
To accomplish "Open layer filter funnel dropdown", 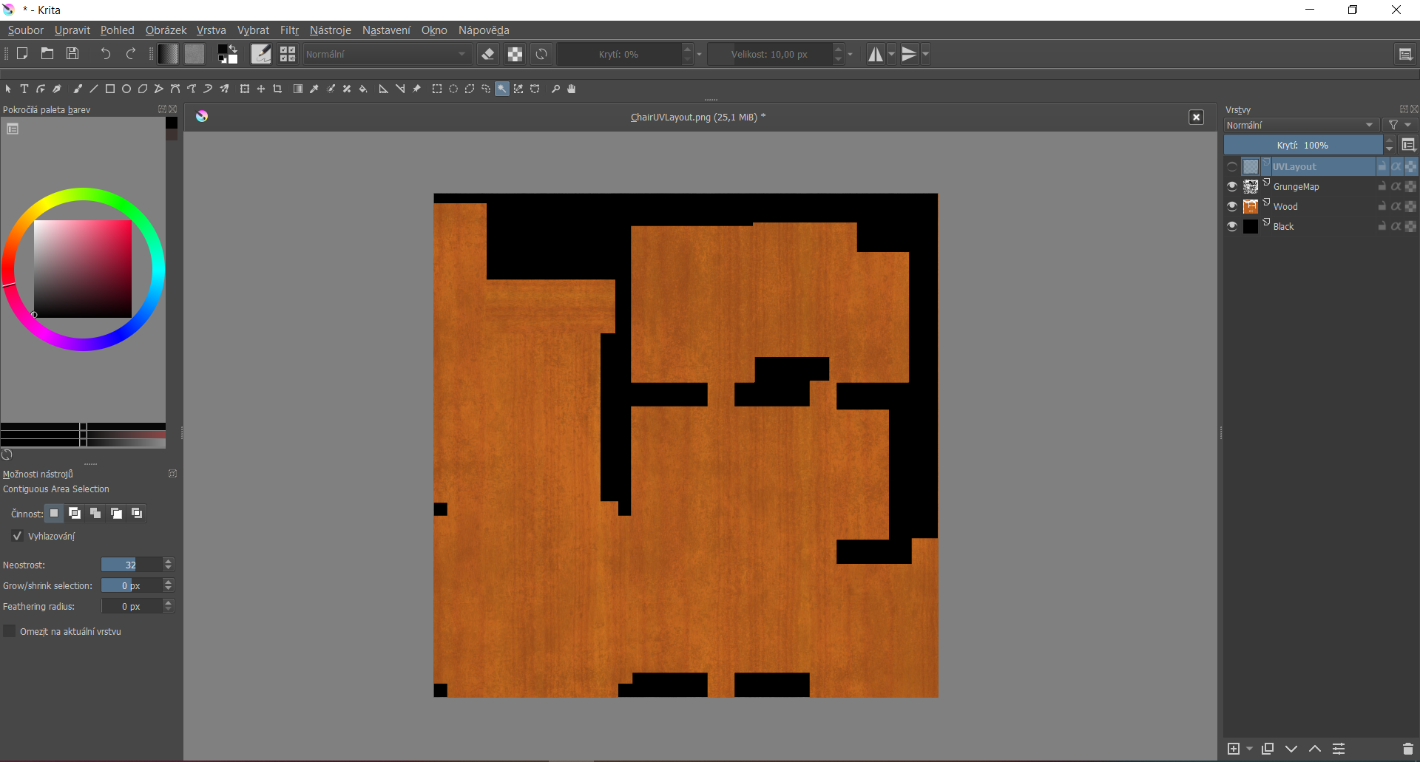I will (x=1400, y=125).
